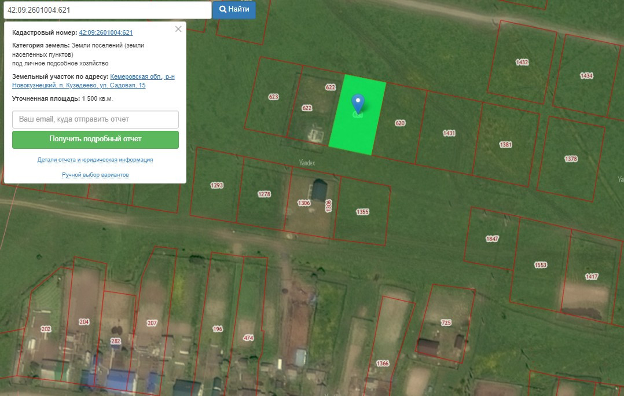624x396 pixels.
Task: Select parcel labeled 725
Action: [446, 323]
